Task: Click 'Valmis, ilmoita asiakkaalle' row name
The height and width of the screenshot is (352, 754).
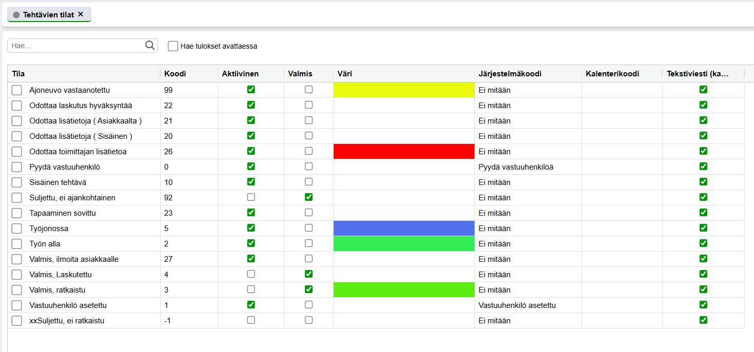Action: click(74, 259)
